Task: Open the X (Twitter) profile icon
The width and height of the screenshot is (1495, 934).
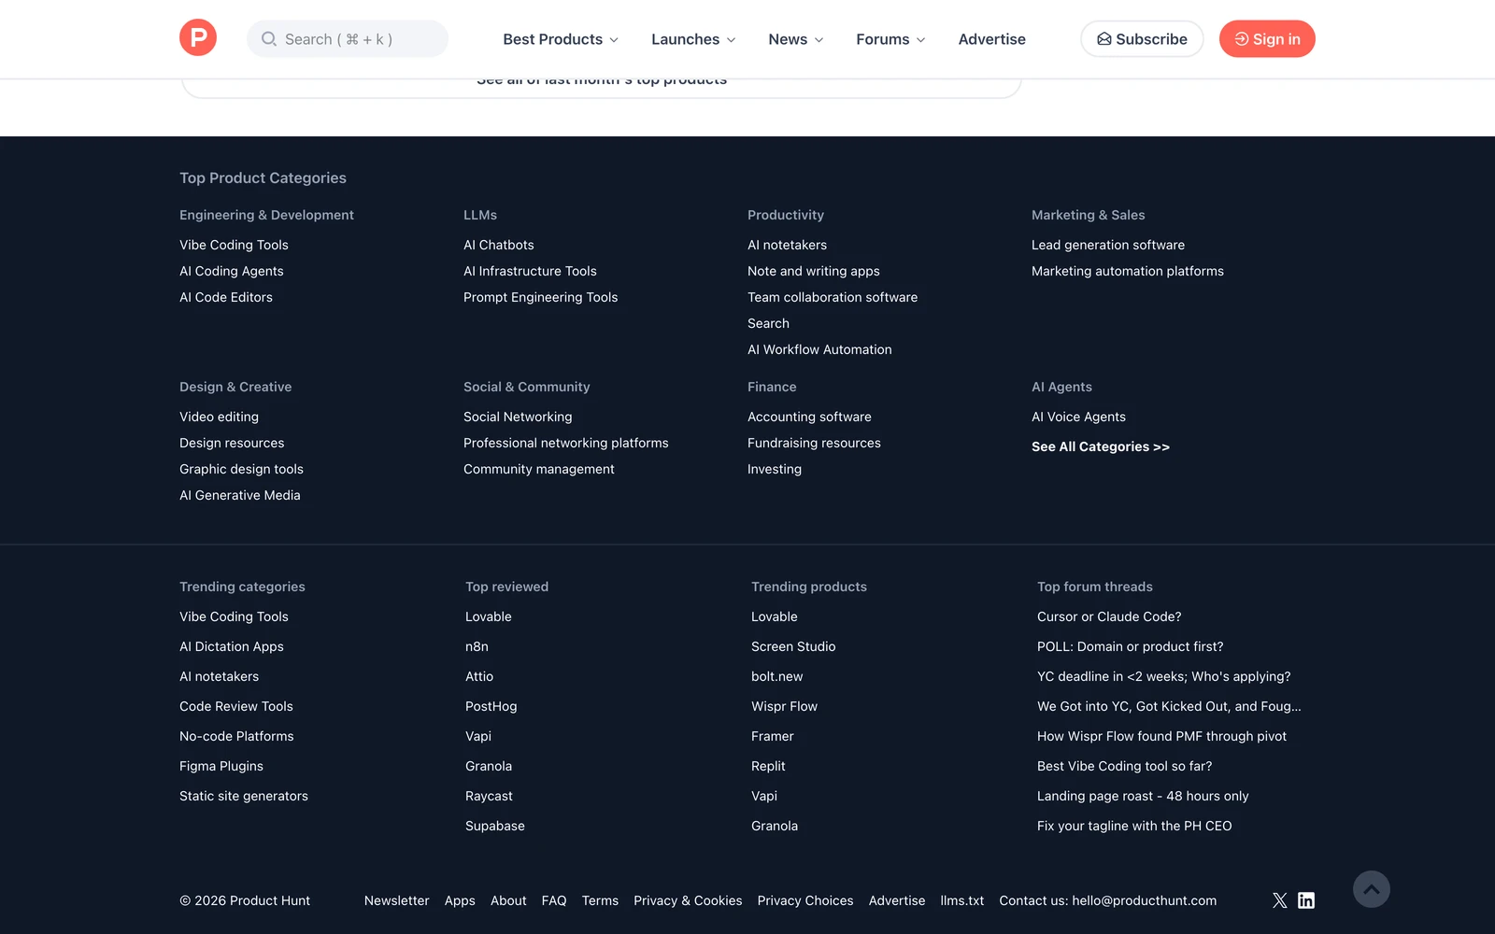Action: click(x=1280, y=900)
